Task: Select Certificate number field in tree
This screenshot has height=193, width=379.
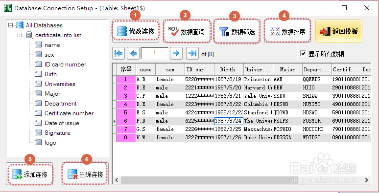Action: [69, 113]
